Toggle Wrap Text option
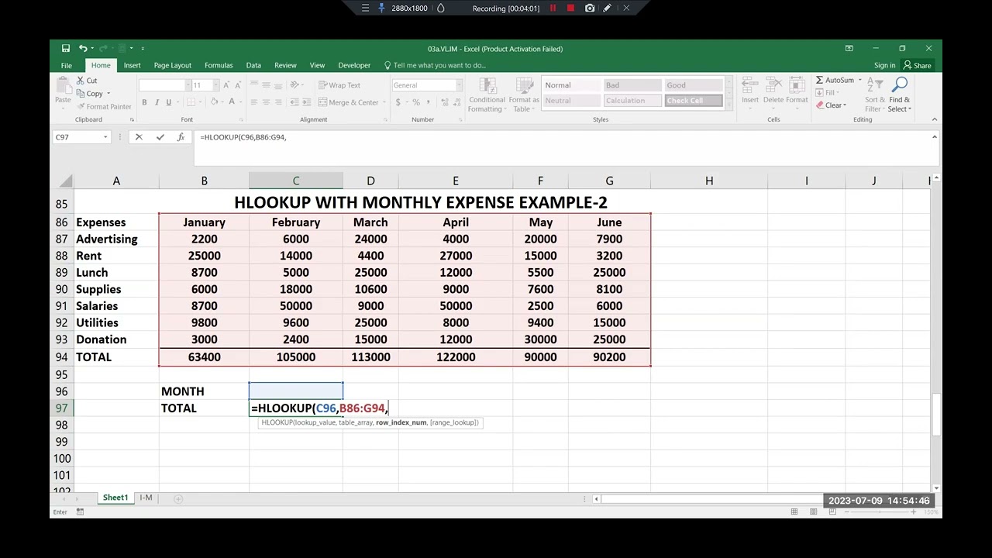 point(338,85)
